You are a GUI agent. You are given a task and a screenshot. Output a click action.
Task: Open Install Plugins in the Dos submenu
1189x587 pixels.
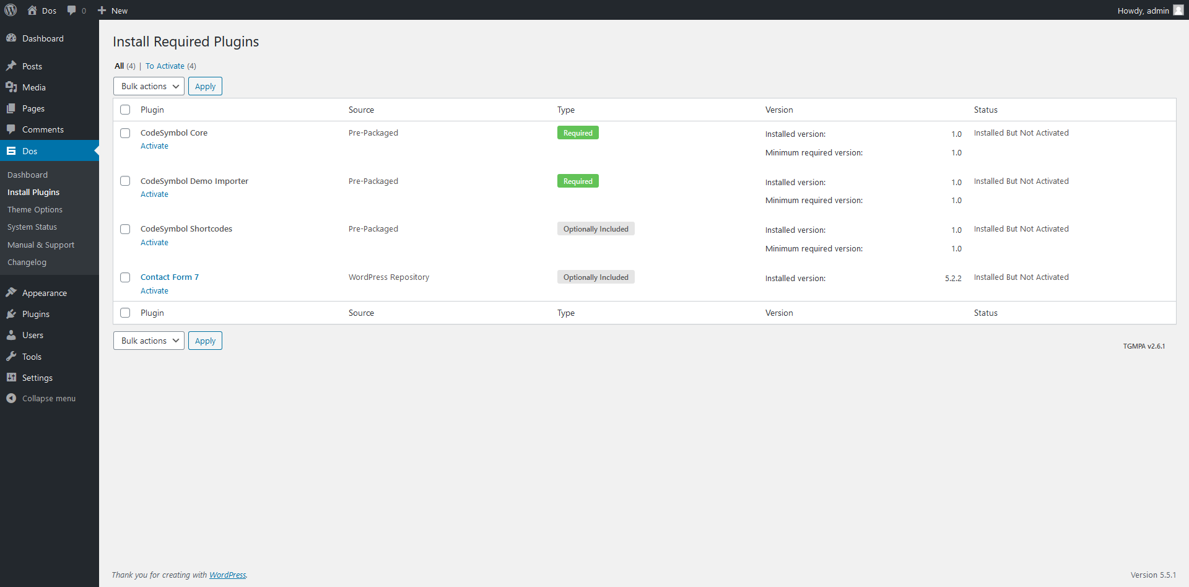coord(33,192)
